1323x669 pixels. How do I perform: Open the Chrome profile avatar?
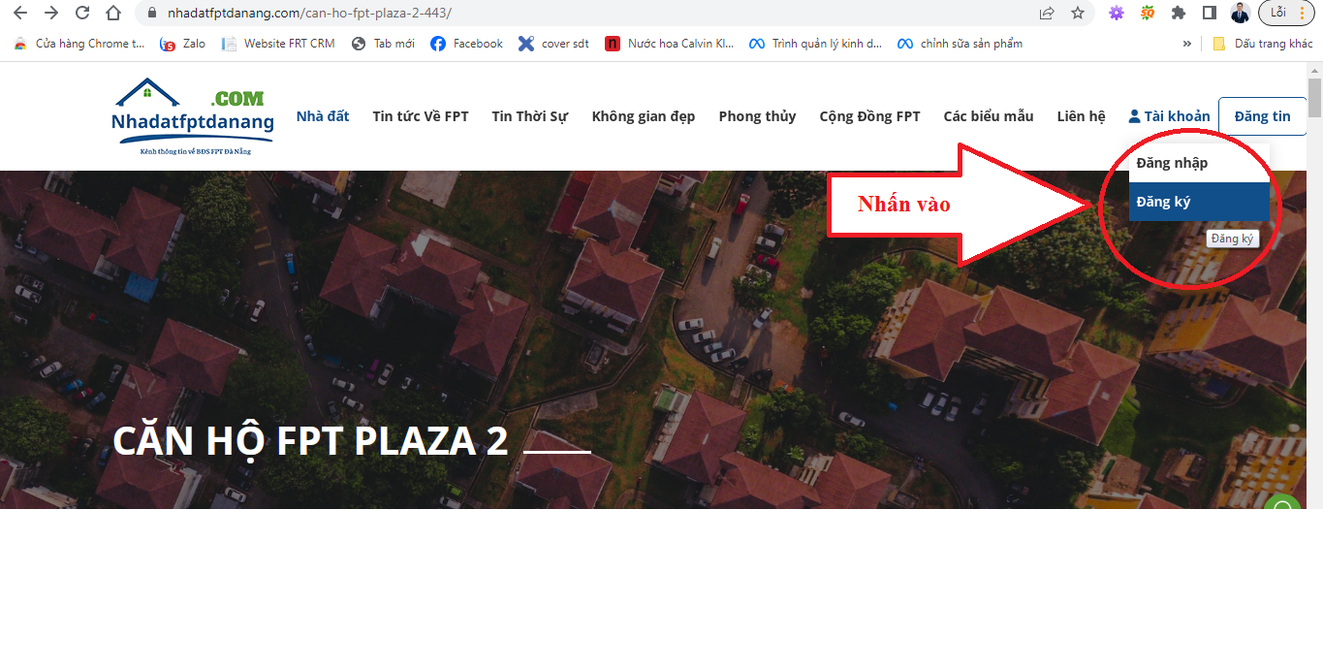[x=1241, y=14]
